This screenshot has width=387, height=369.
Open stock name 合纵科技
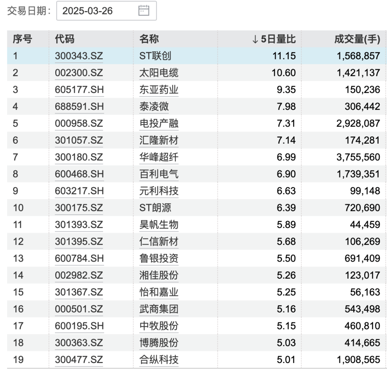pos(159,360)
